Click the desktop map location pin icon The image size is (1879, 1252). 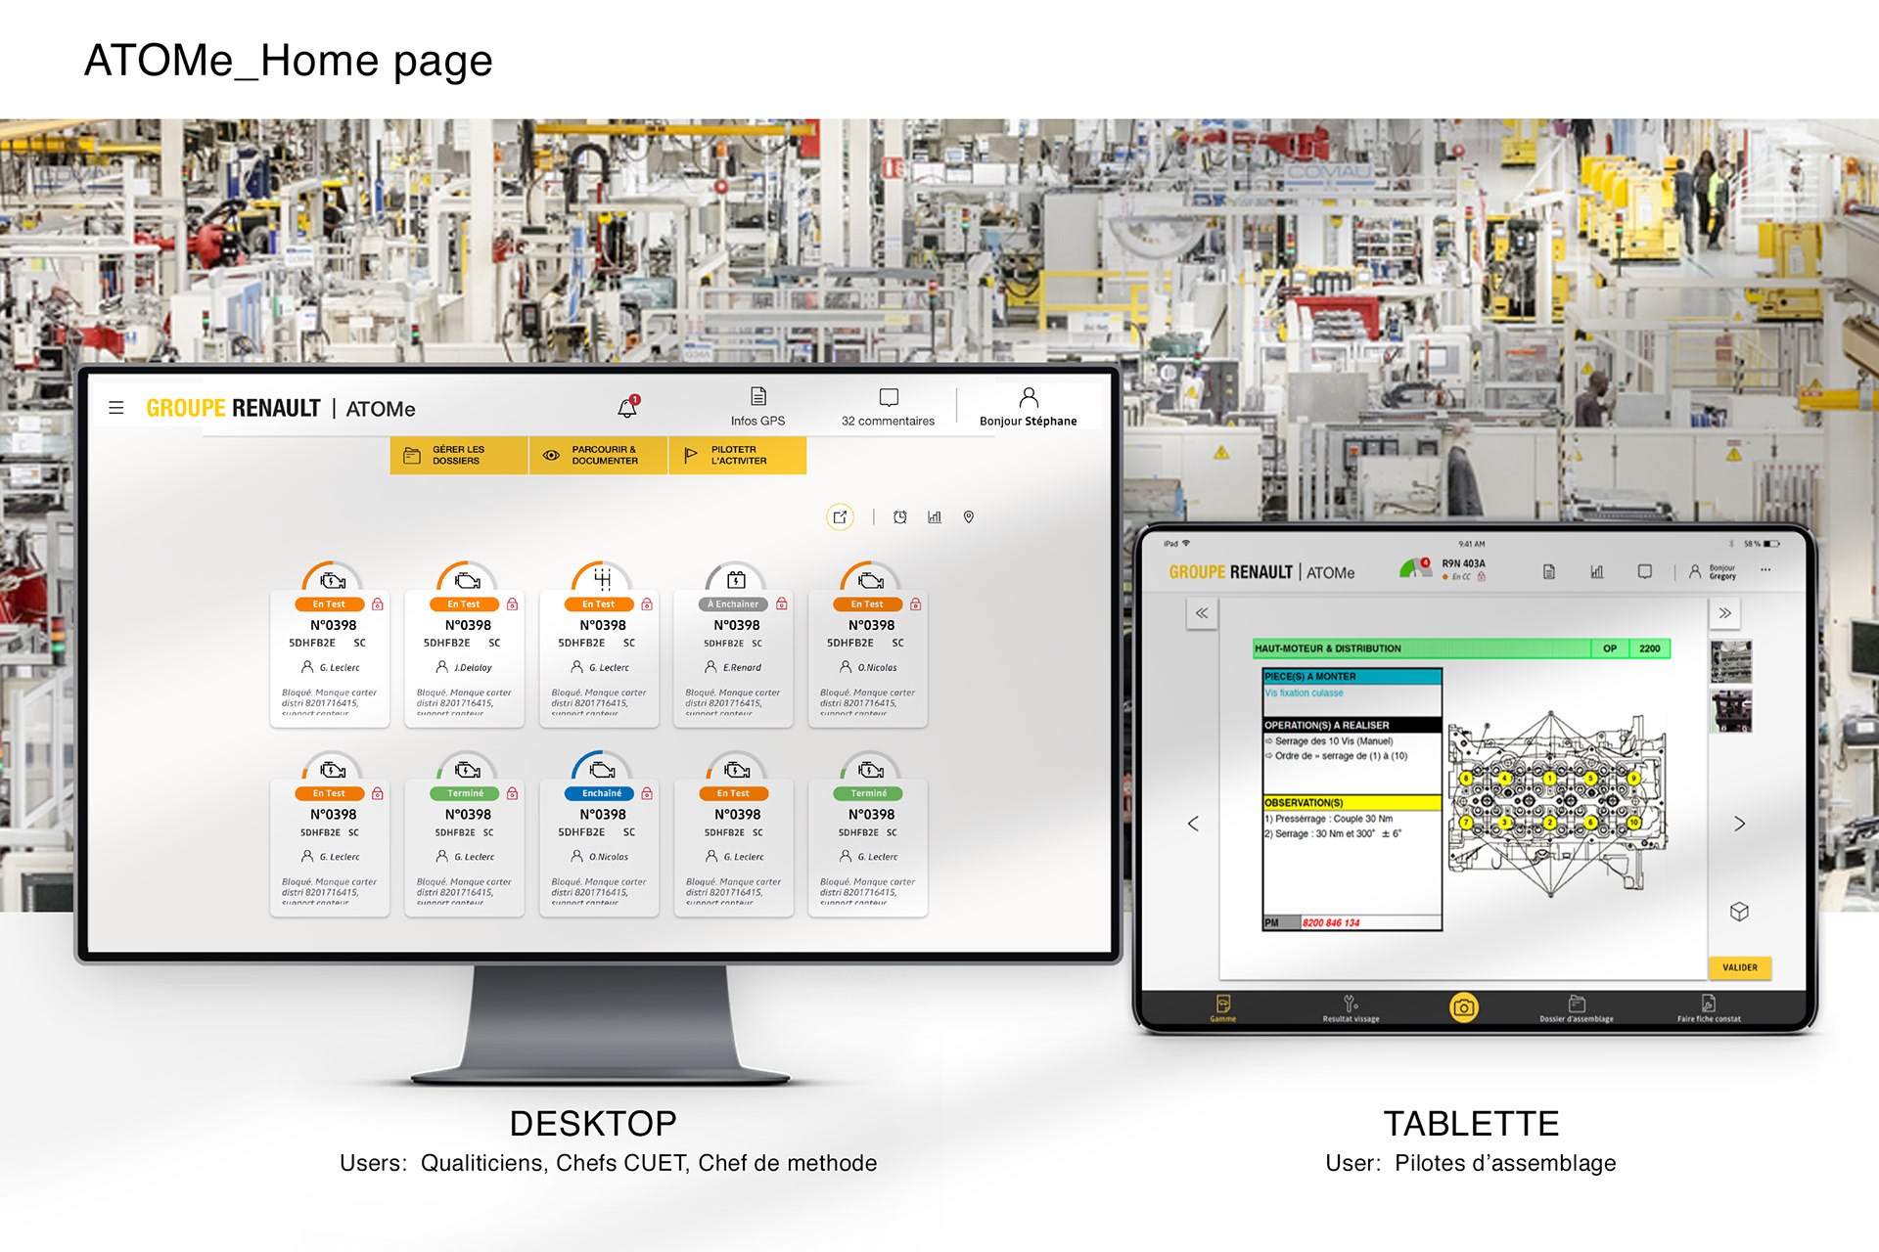coord(968,517)
